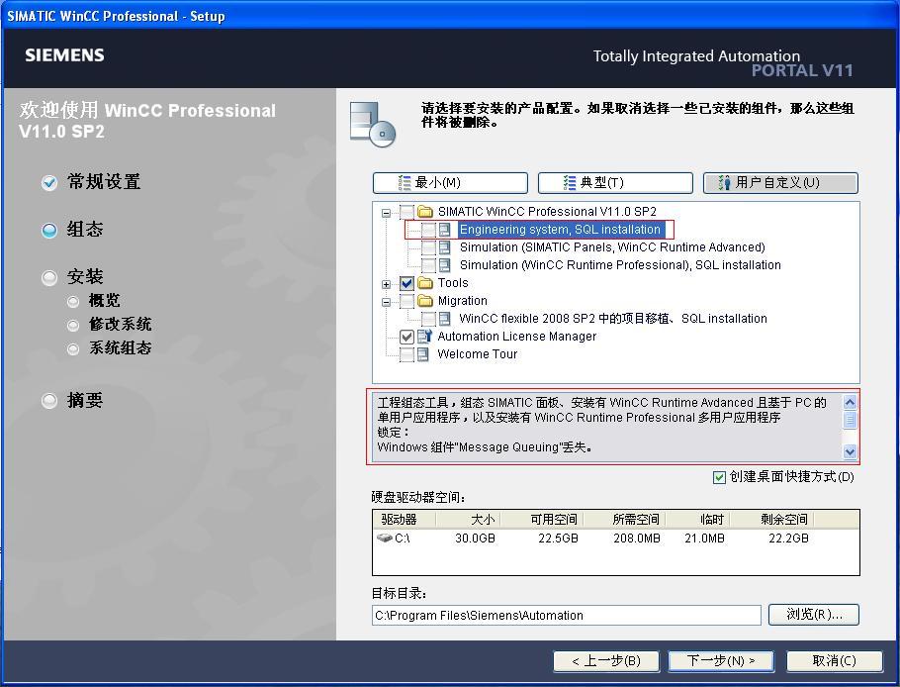Click the 所需空间 column header
The image size is (900, 687).
(624, 520)
